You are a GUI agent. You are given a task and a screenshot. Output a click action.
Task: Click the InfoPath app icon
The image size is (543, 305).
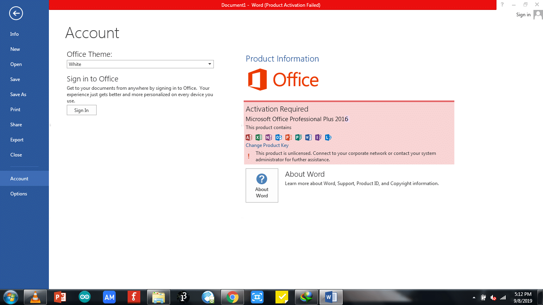318,137
